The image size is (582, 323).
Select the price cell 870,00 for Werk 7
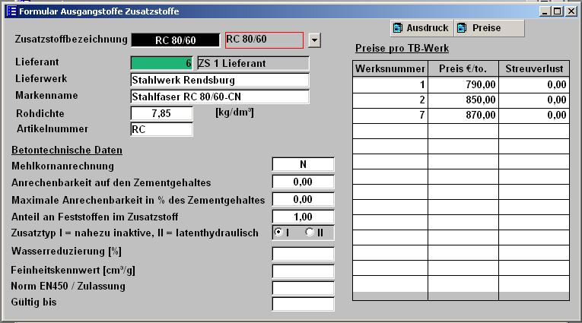pyautogui.click(x=463, y=116)
